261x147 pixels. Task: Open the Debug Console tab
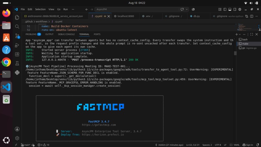click(66, 34)
